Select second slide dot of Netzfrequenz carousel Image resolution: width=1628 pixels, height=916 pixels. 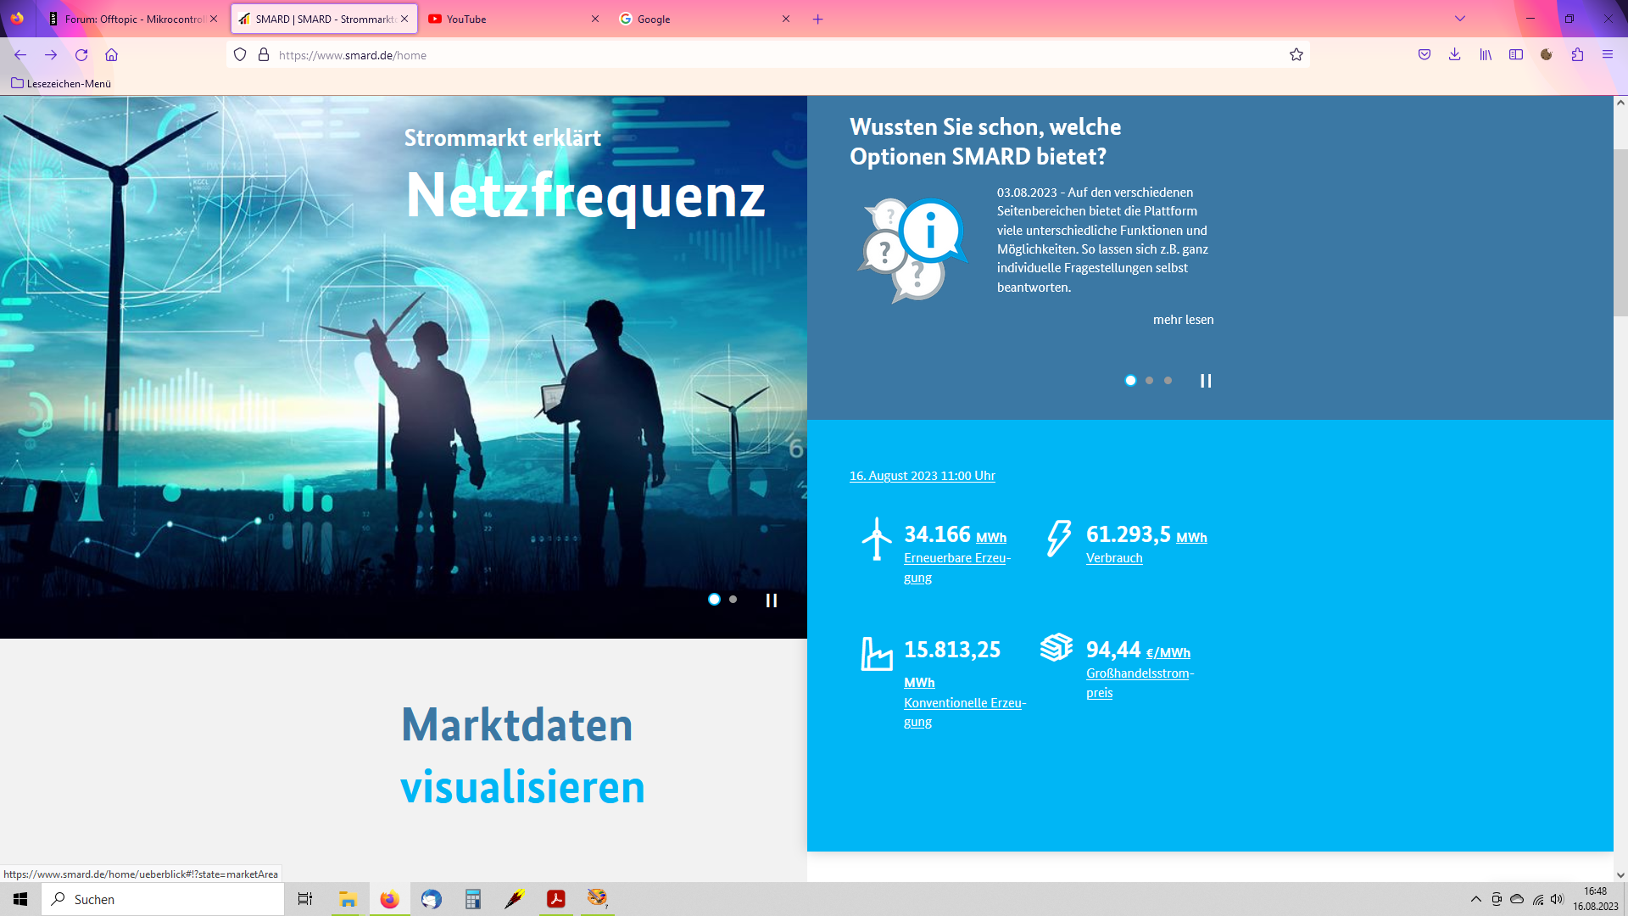(x=733, y=600)
